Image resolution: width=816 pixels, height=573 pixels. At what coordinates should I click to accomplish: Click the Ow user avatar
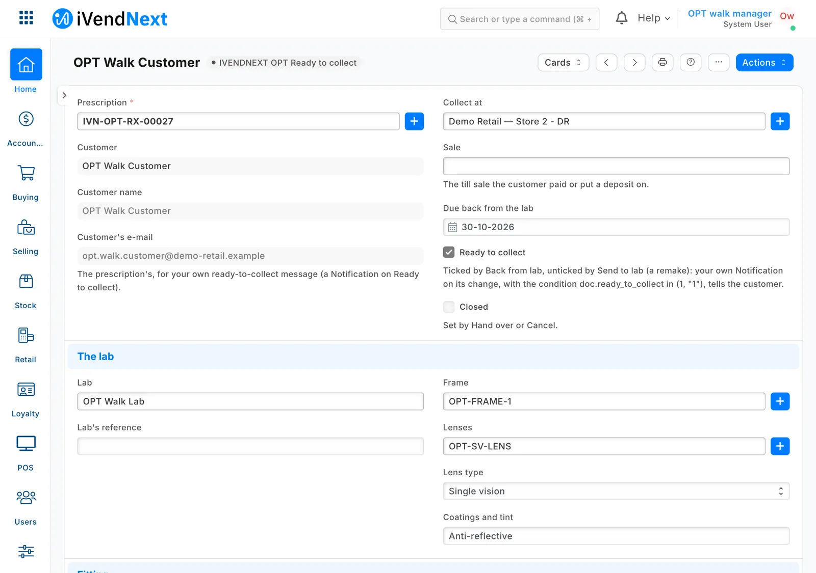pyautogui.click(x=787, y=16)
